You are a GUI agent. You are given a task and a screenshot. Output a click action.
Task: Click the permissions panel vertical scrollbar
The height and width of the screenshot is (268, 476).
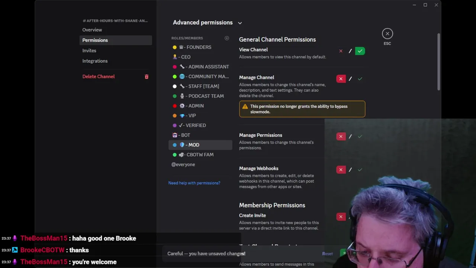pyautogui.click(x=439, y=61)
